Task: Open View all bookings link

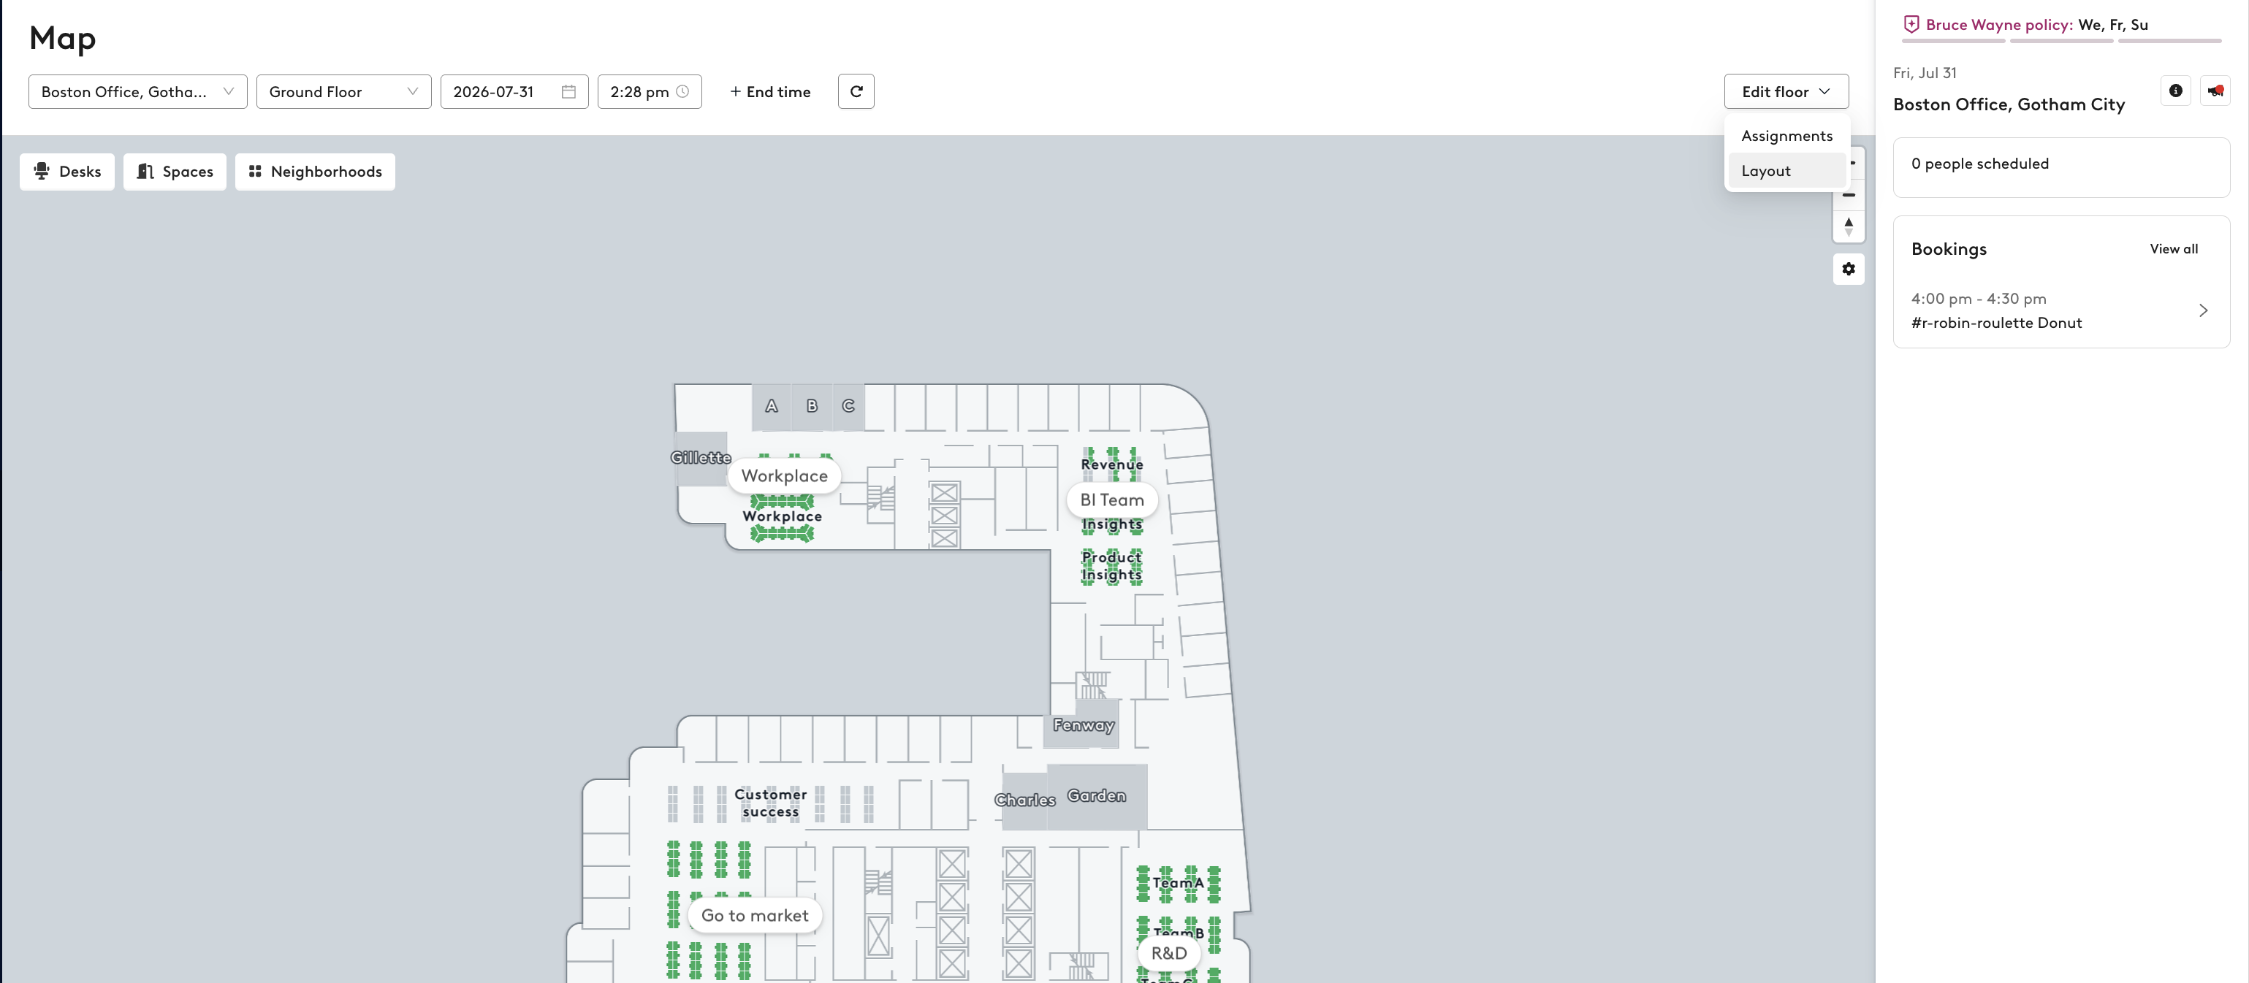Action: tap(2173, 249)
